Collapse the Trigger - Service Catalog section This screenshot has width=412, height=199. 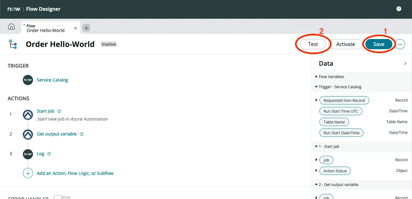coord(316,87)
